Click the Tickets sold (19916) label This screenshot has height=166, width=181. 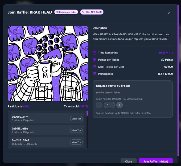click(x=76, y=106)
